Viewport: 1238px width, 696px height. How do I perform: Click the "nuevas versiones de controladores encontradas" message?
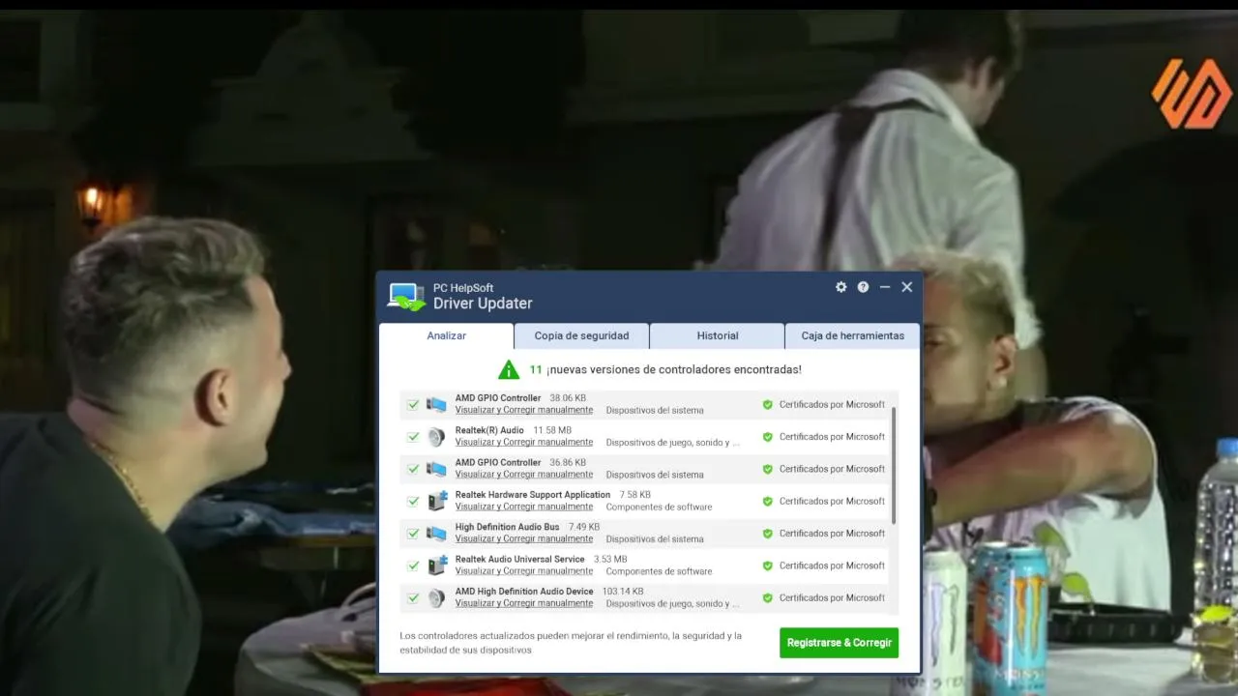pos(673,369)
